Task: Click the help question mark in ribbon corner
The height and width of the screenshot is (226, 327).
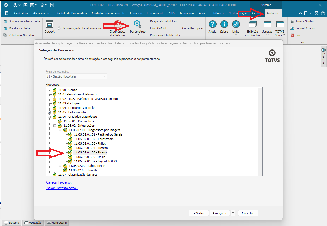Action: click(323, 13)
